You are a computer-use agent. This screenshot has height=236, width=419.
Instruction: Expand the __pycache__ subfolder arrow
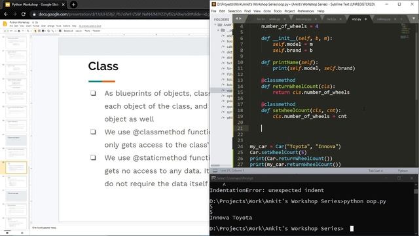[x=218, y=30]
